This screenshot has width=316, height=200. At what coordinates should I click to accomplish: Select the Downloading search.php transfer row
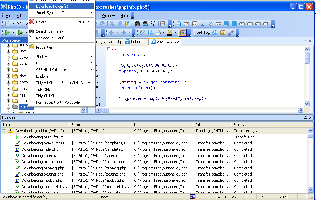click(x=154, y=156)
